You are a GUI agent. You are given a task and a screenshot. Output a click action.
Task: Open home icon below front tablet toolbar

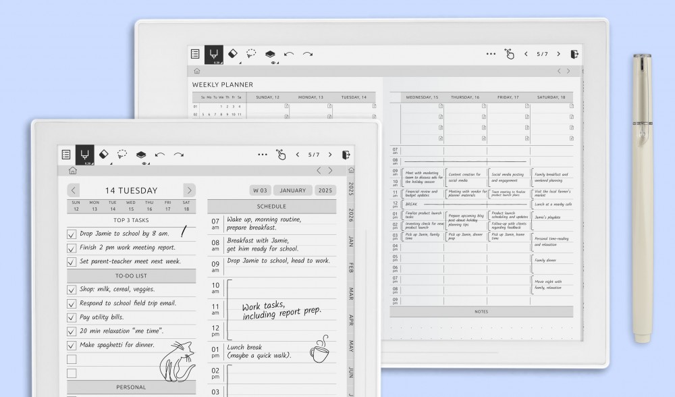coord(73,171)
